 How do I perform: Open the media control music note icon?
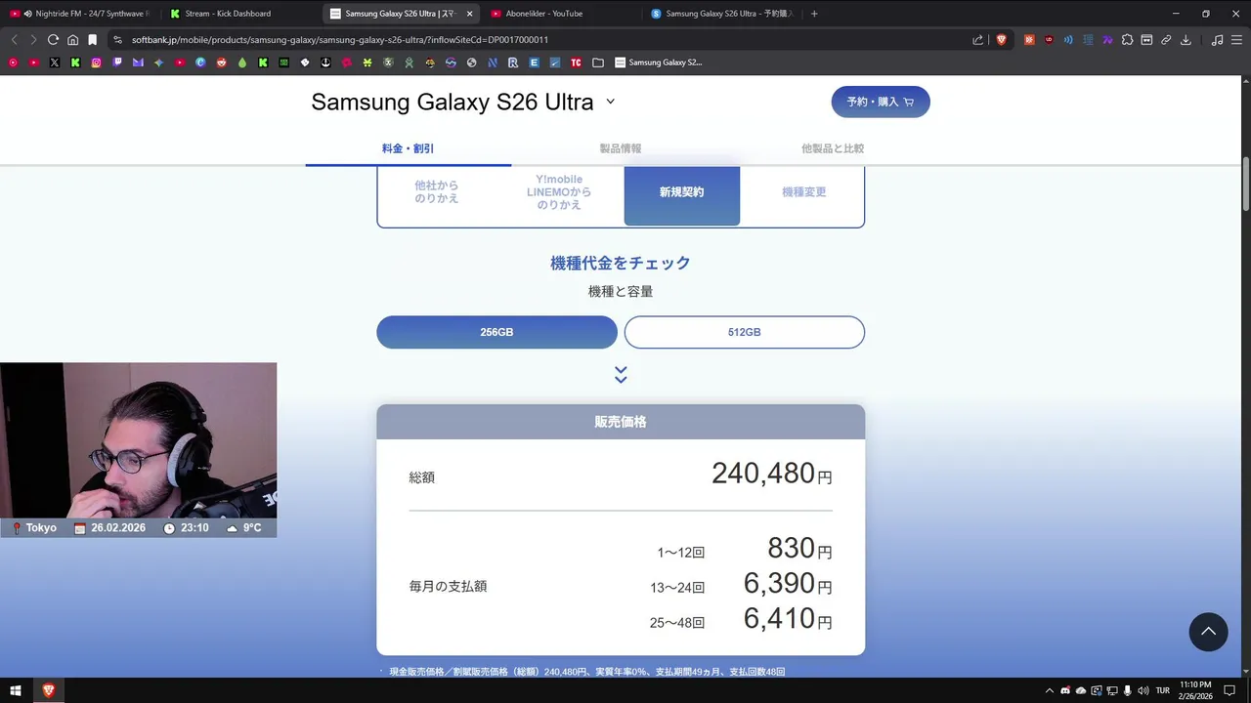(x=1217, y=40)
